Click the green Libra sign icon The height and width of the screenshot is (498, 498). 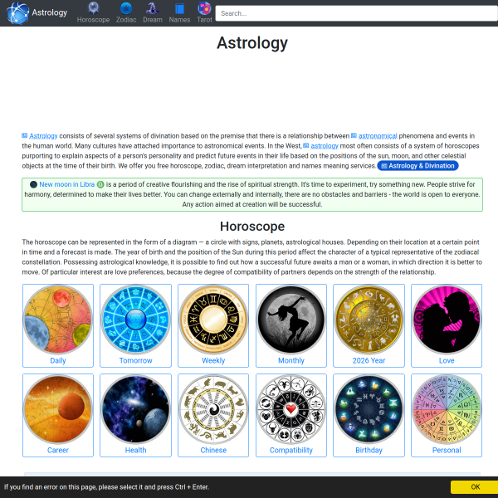(x=100, y=184)
